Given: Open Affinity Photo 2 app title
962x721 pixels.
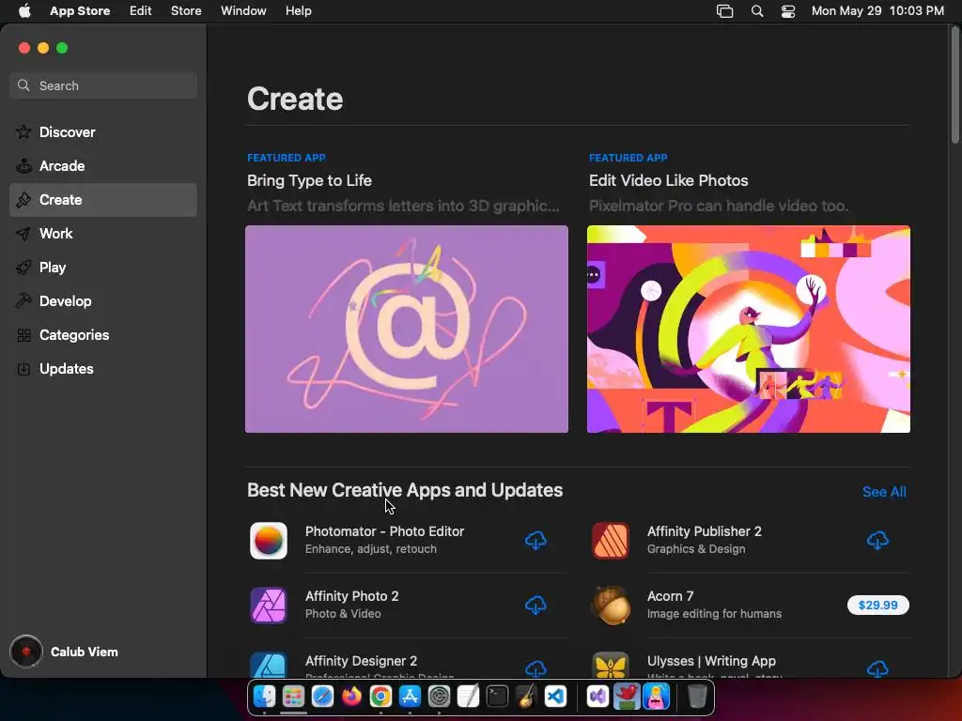Looking at the screenshot, I should pos(351,596).
